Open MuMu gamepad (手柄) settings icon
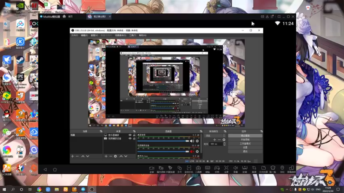The height and width of the screenshot is (193, 344). tap(217, 168)
